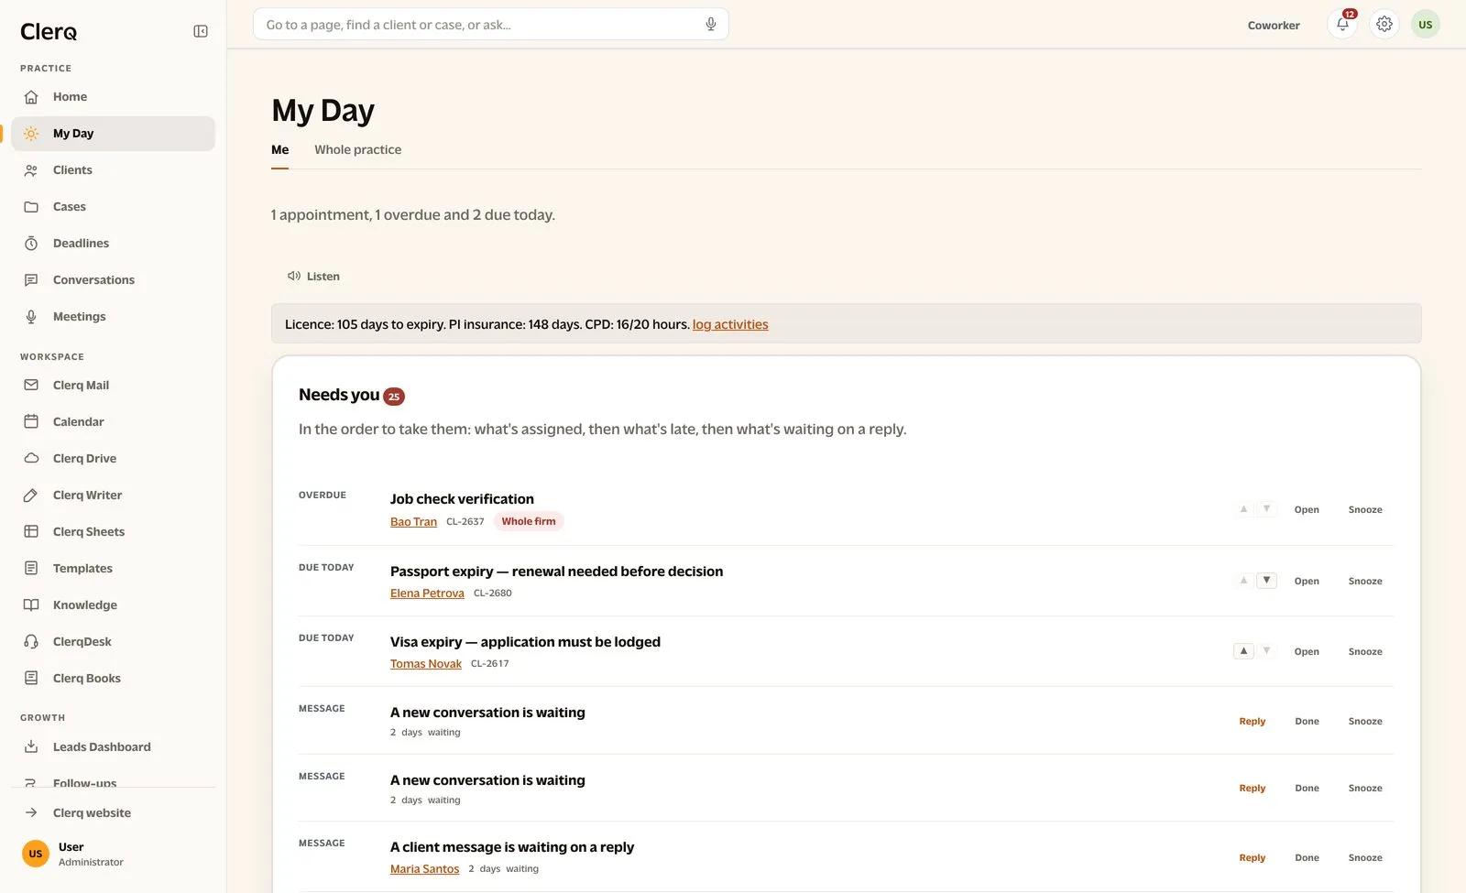Open Templates in the sidebar

(114, 569)
